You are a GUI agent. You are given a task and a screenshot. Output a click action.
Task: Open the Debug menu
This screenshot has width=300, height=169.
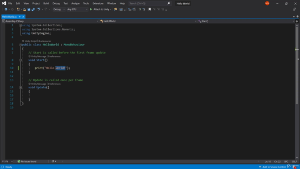click(56, 3)
